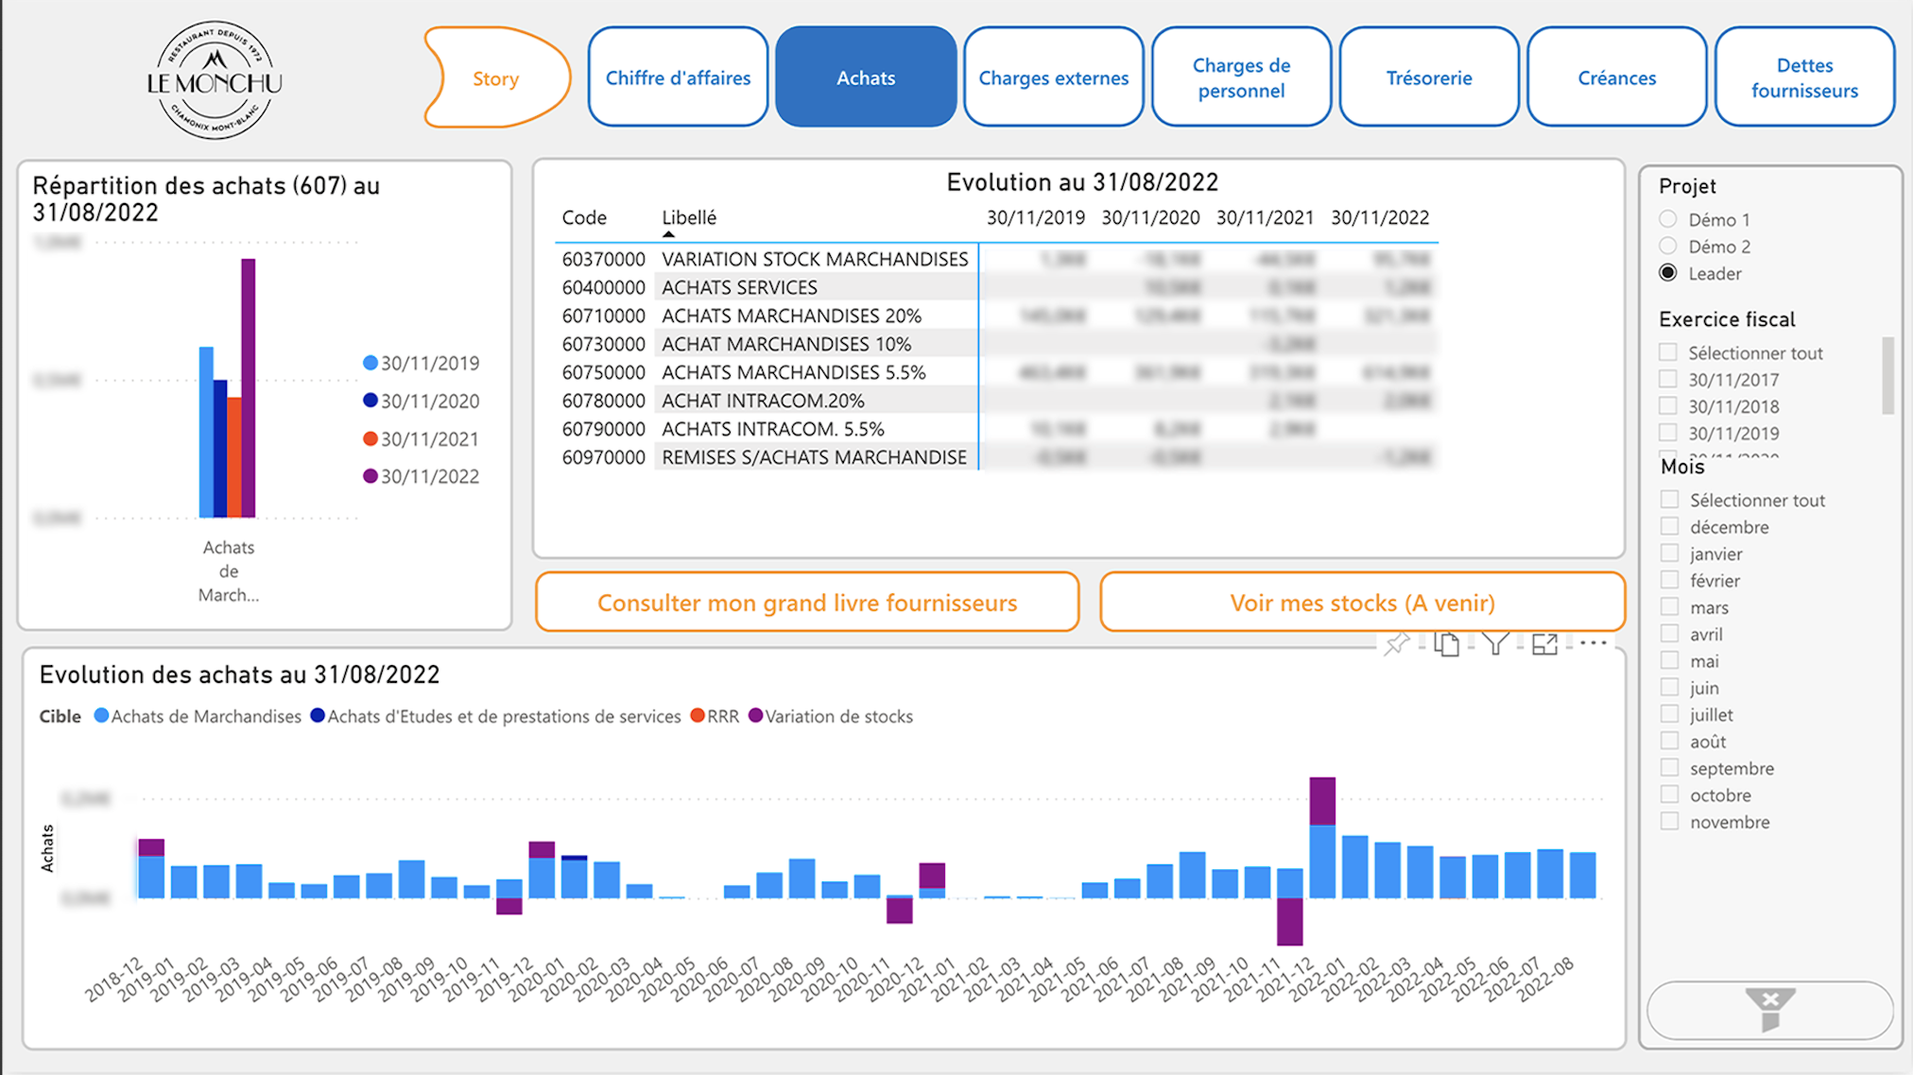Sort by the Libellé column header

point(689,217)
